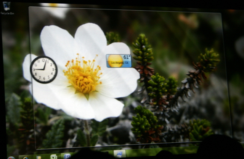
Task: Select the Los Angeles, CA label
Action: pyautogui.click(x=120, y=63)
